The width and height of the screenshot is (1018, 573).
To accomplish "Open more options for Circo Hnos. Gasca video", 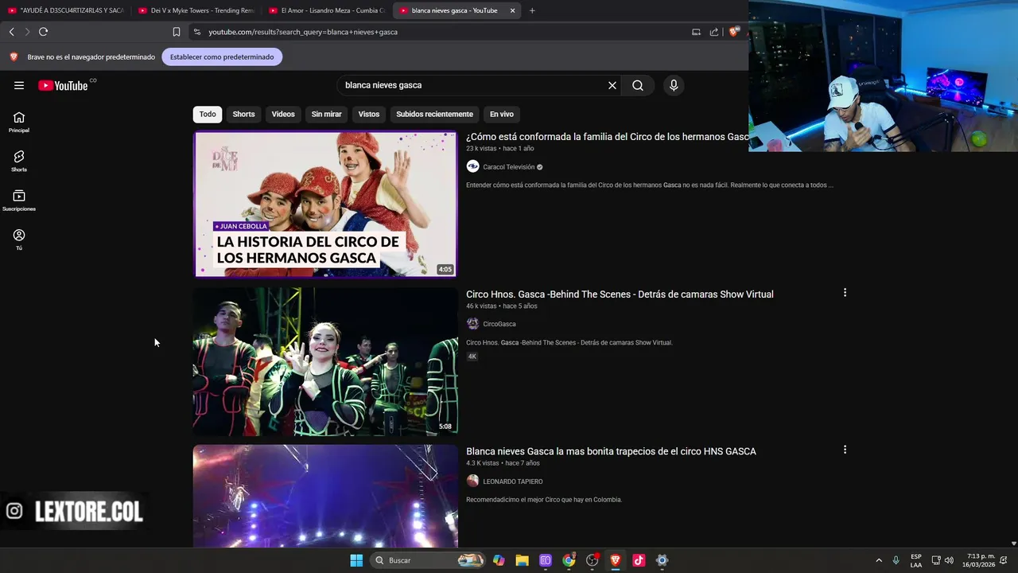I will 845,293.
